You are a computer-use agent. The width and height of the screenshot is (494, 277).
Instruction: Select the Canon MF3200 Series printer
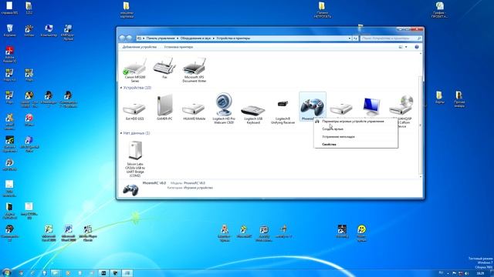[x=135, y=70]
